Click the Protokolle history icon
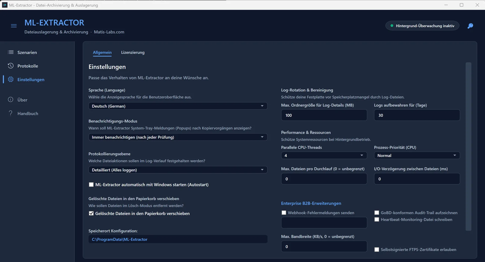 point(11,66)
